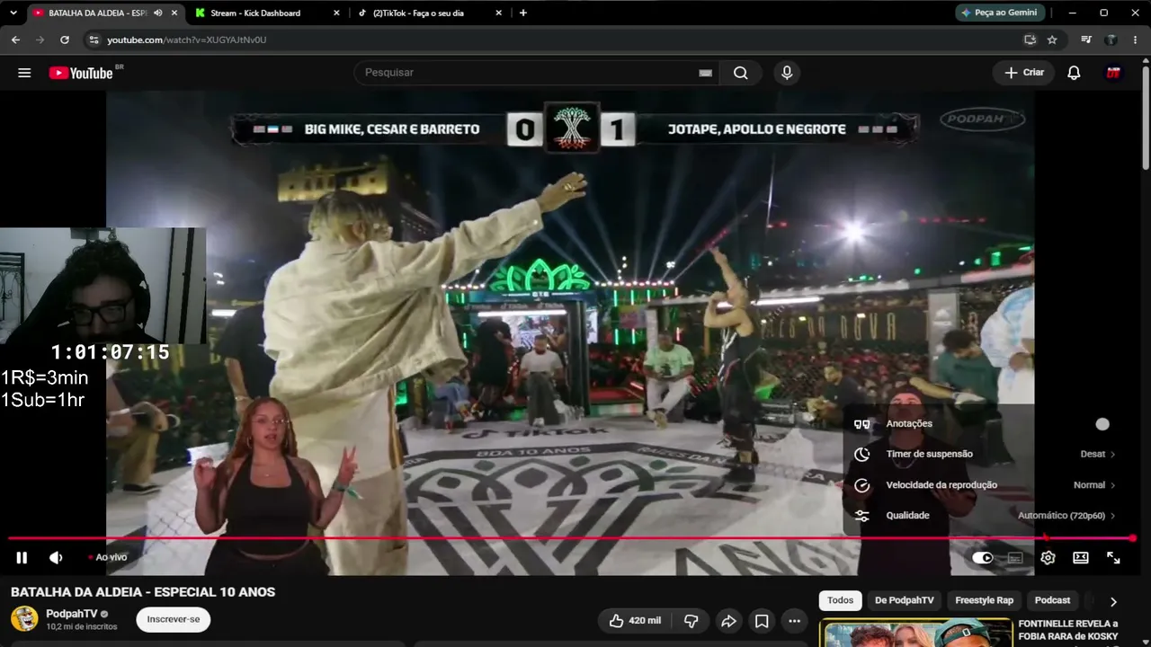Image resolution: width=1151 pixels, height=647 pixels.
Task: Pause the video playback
Action: click(22, 558)
